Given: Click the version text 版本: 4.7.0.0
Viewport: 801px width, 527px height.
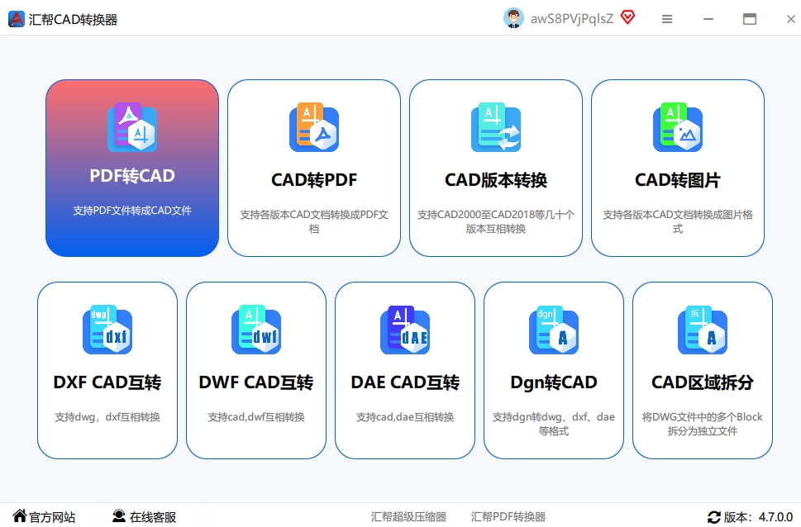Looking at the screenshot, I should coord(758,517).
